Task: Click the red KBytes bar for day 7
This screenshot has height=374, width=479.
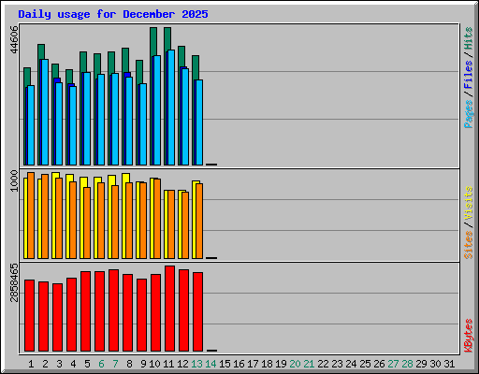Action: pos(114,310)
